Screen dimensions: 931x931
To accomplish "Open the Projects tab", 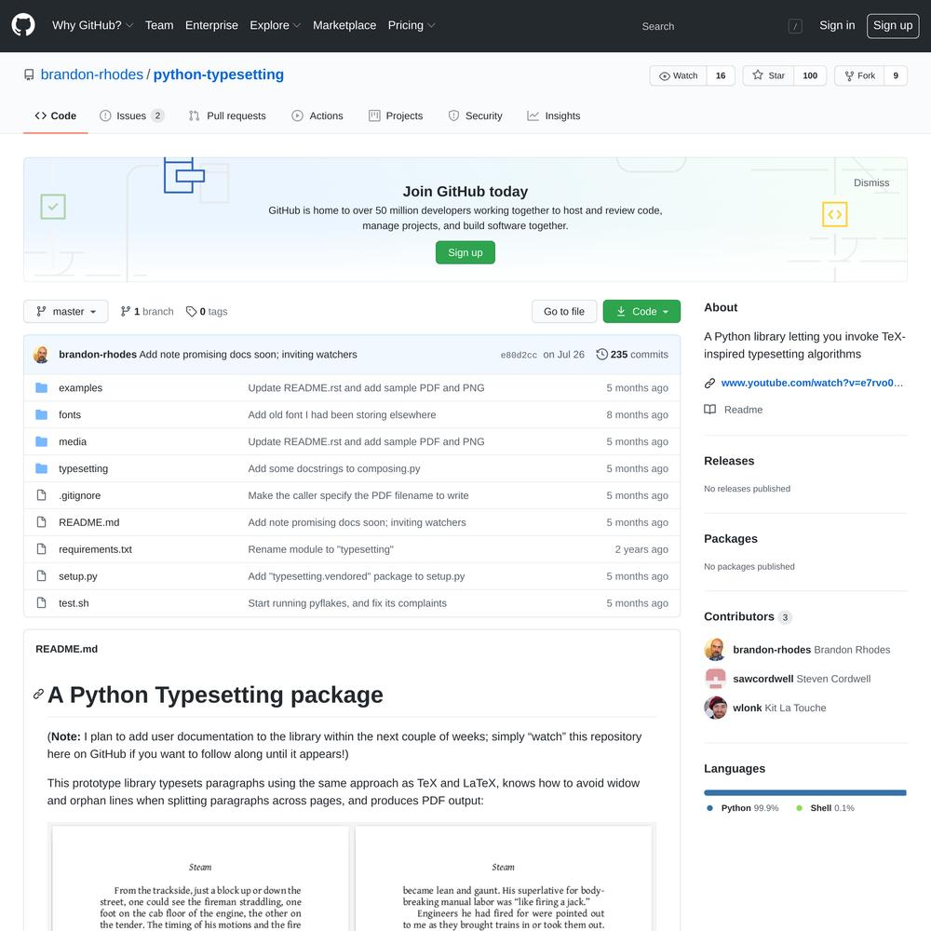I will coord(396,115).
